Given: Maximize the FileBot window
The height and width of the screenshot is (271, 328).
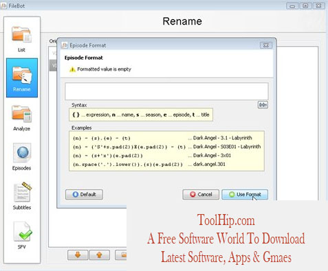Looking at the screenshot, I should point(305,6).
